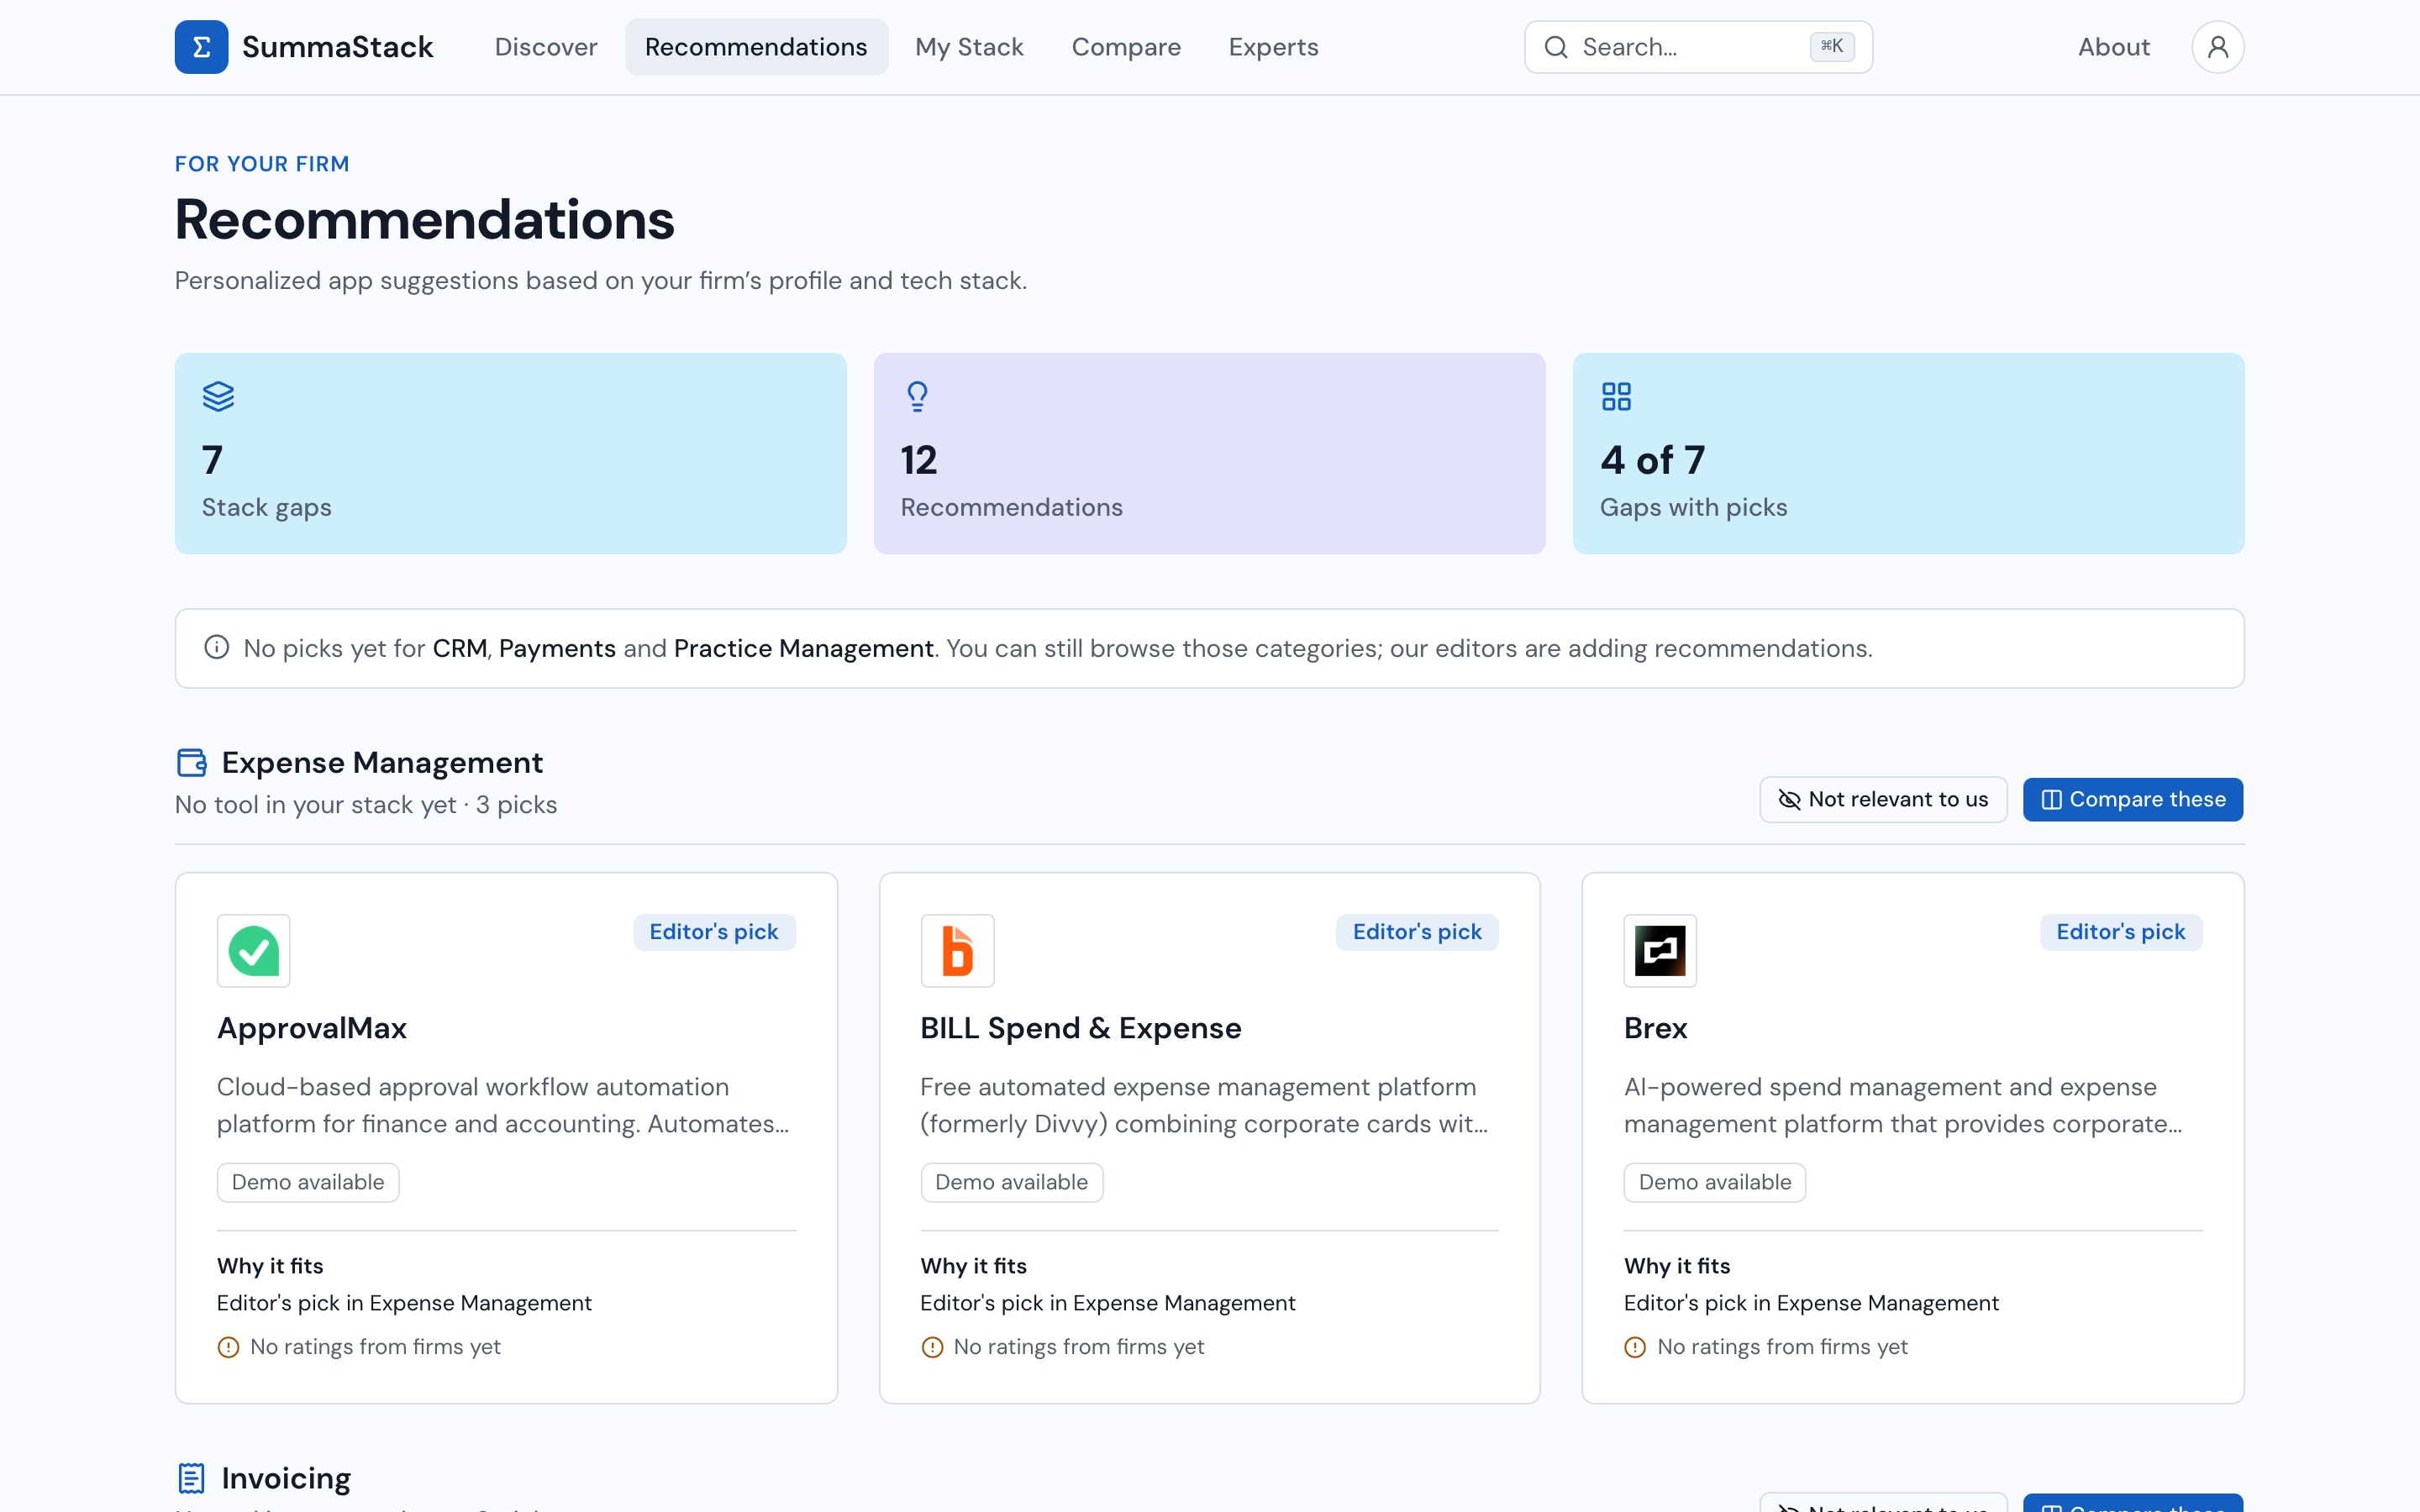Open the Experts tab
The height and width of the screenshot is (1512, 2420).
click(1273, 47)
